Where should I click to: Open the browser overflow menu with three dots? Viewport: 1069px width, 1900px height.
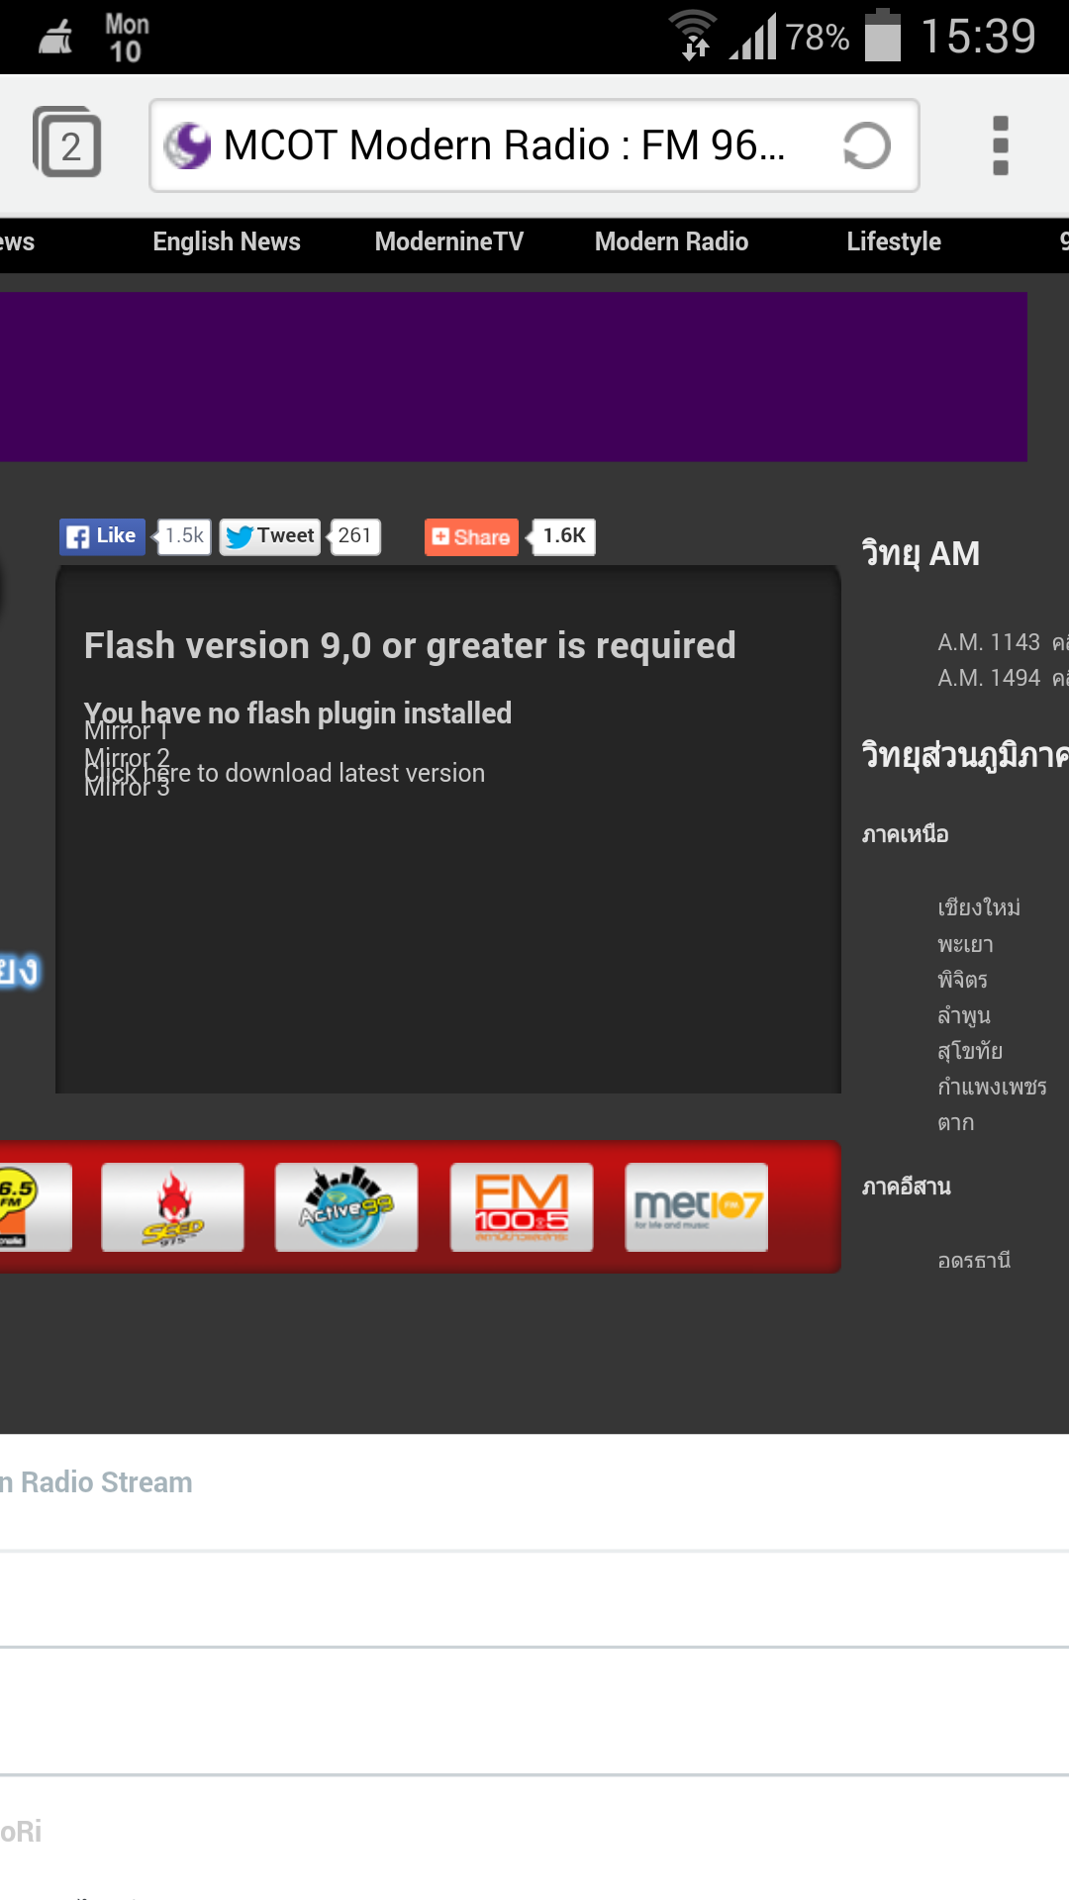click(1001, 145)
